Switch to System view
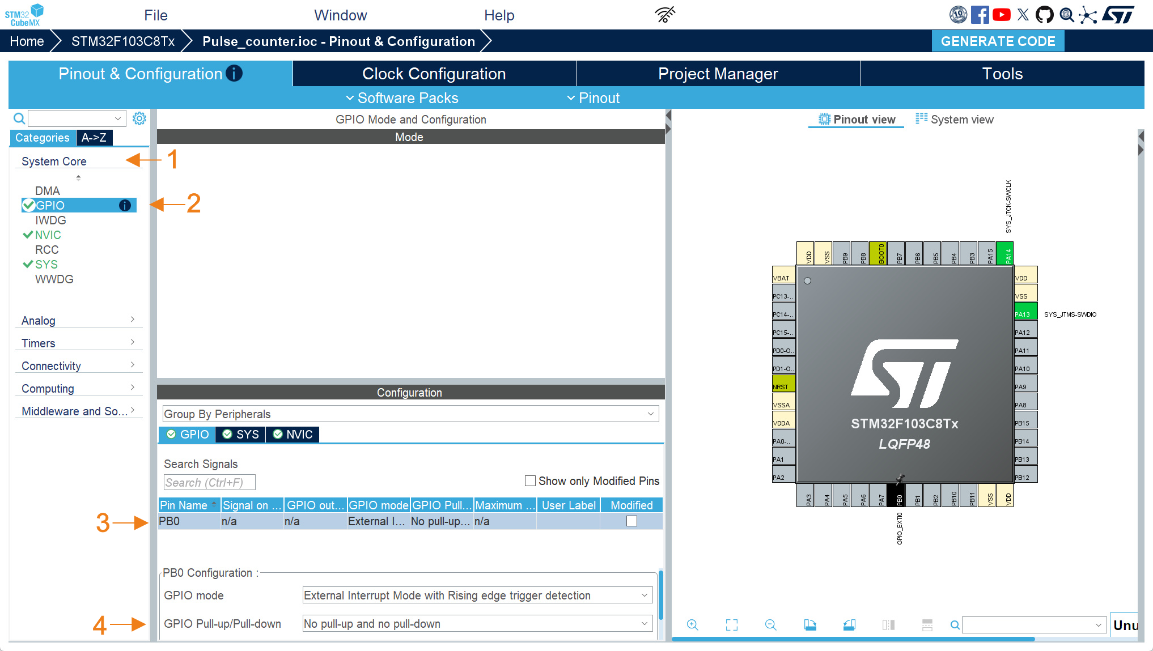 [955, 120]
